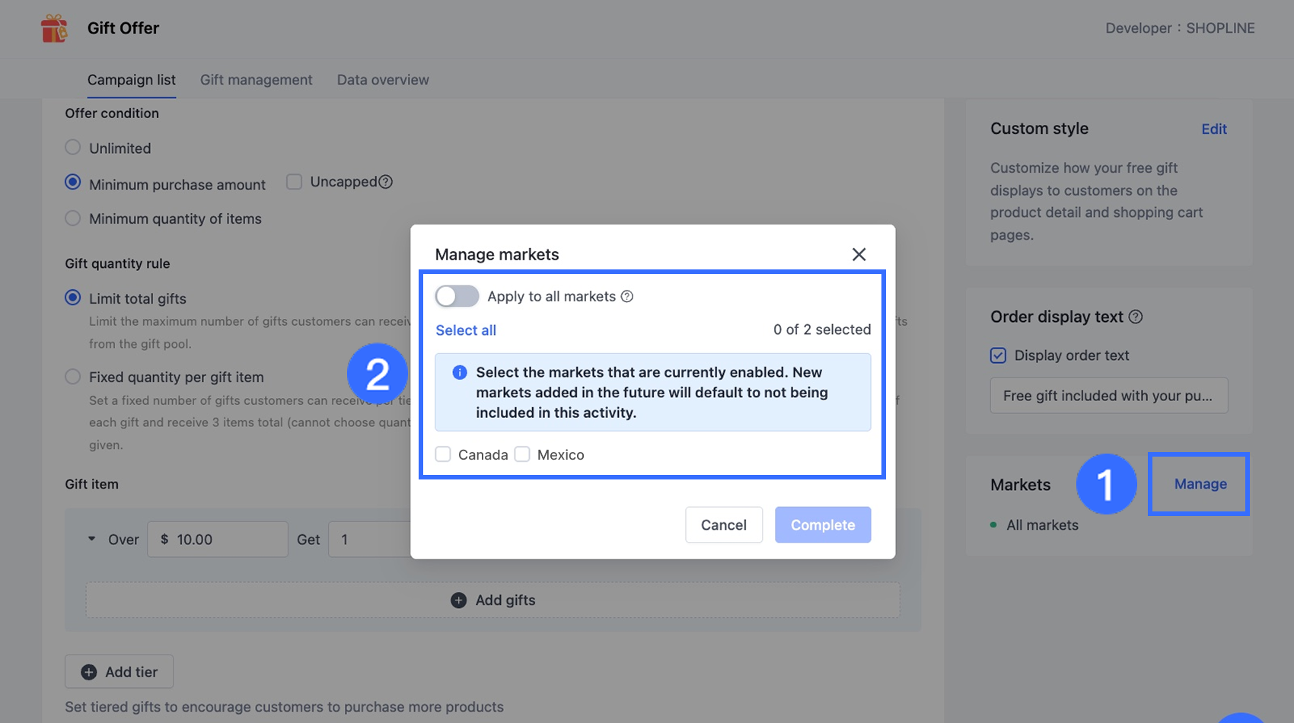Click the Select all link
This screenshot has height=723, width=1294.
click(466, 330)
